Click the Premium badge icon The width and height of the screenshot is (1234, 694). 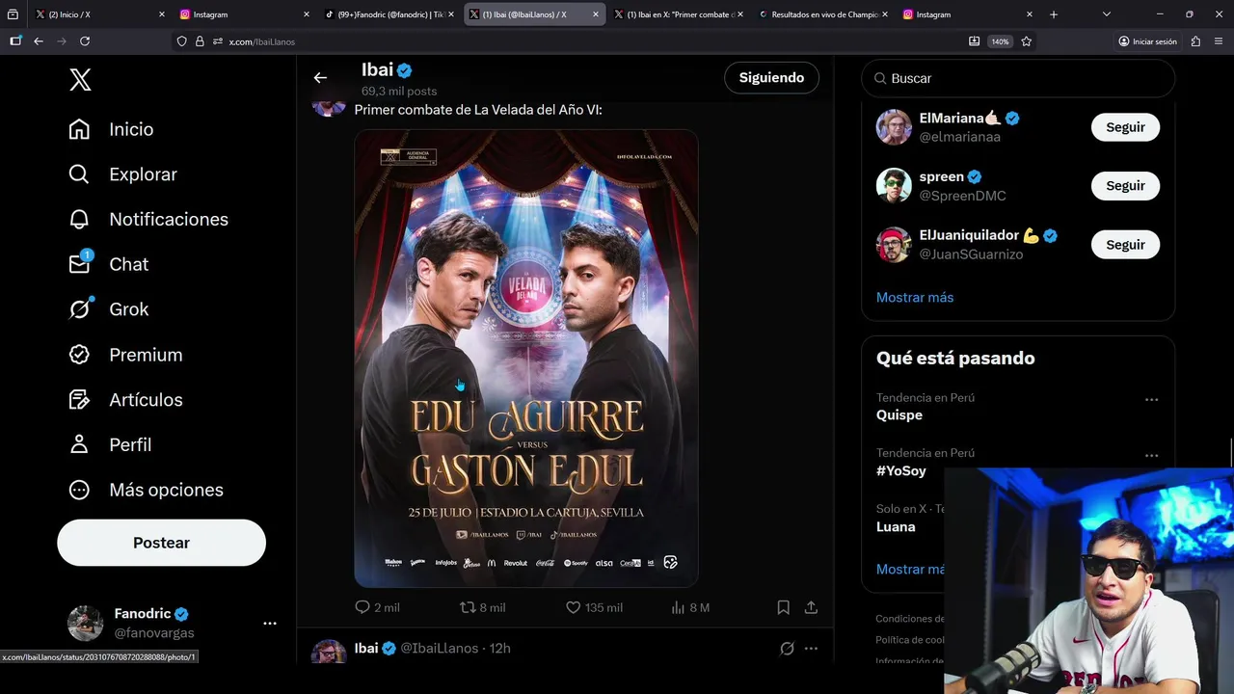pos(79,355)
